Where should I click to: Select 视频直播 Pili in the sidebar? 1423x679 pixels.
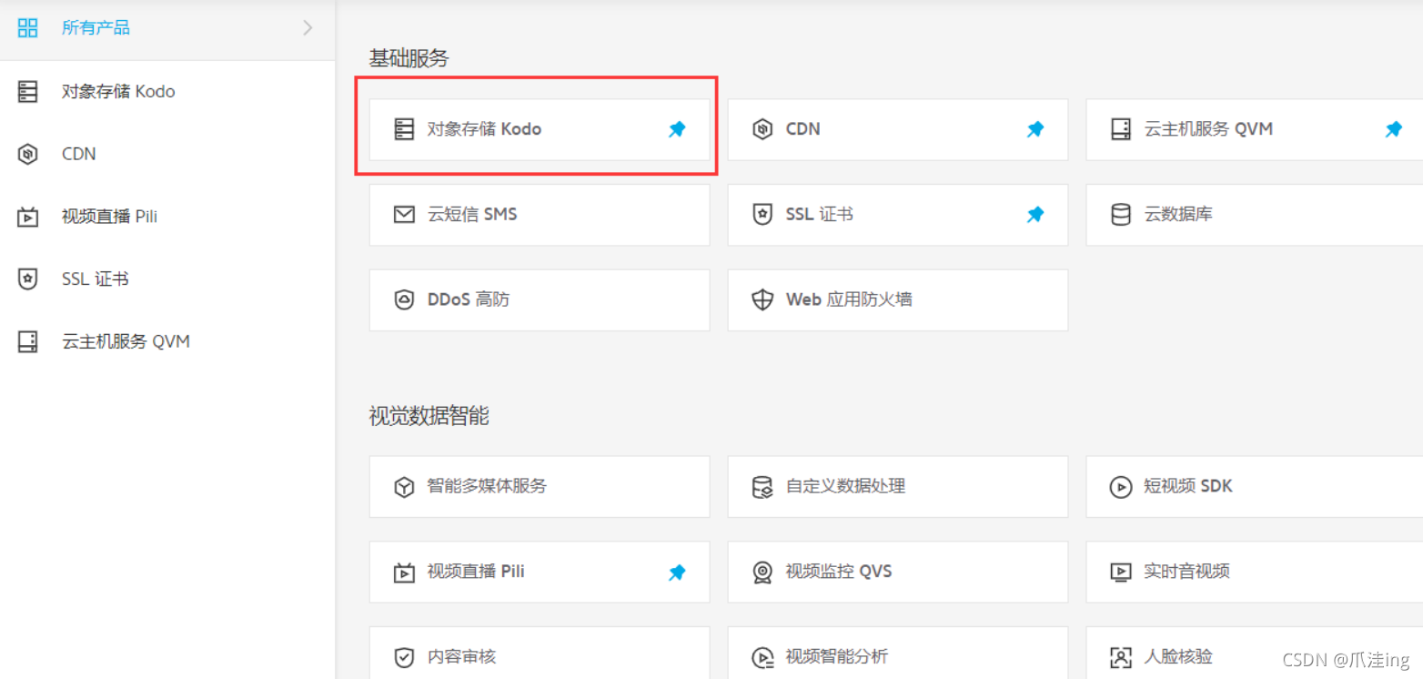click(167, 217)
